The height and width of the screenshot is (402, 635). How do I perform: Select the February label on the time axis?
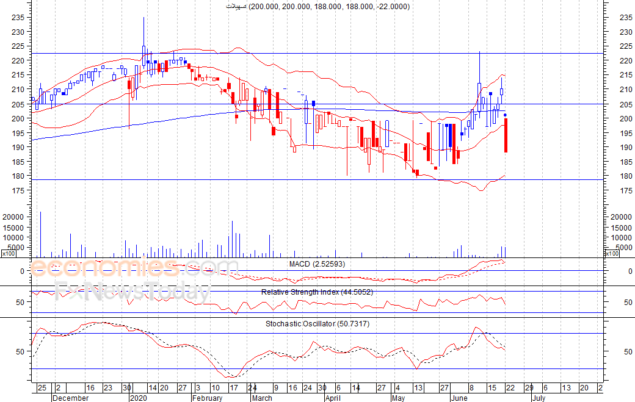coord(207,398)
